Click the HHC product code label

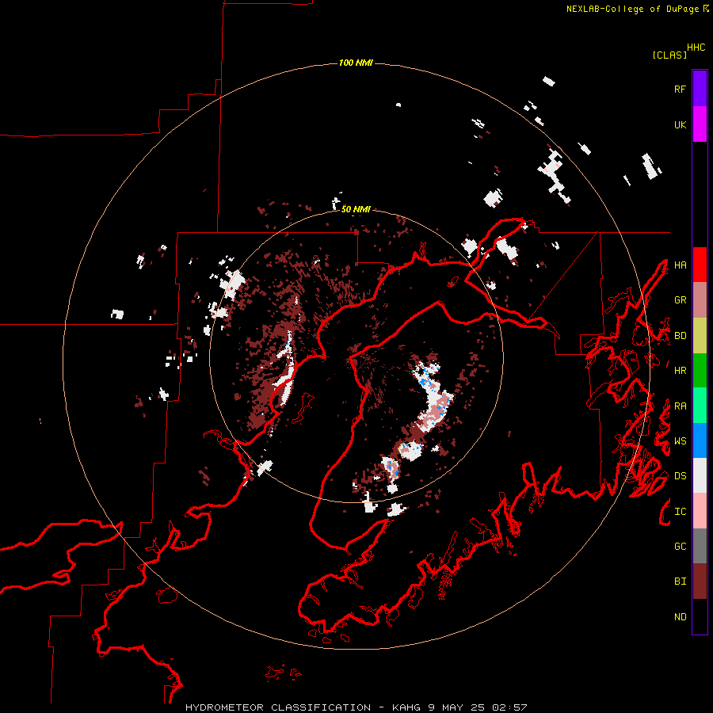(696, 48)
